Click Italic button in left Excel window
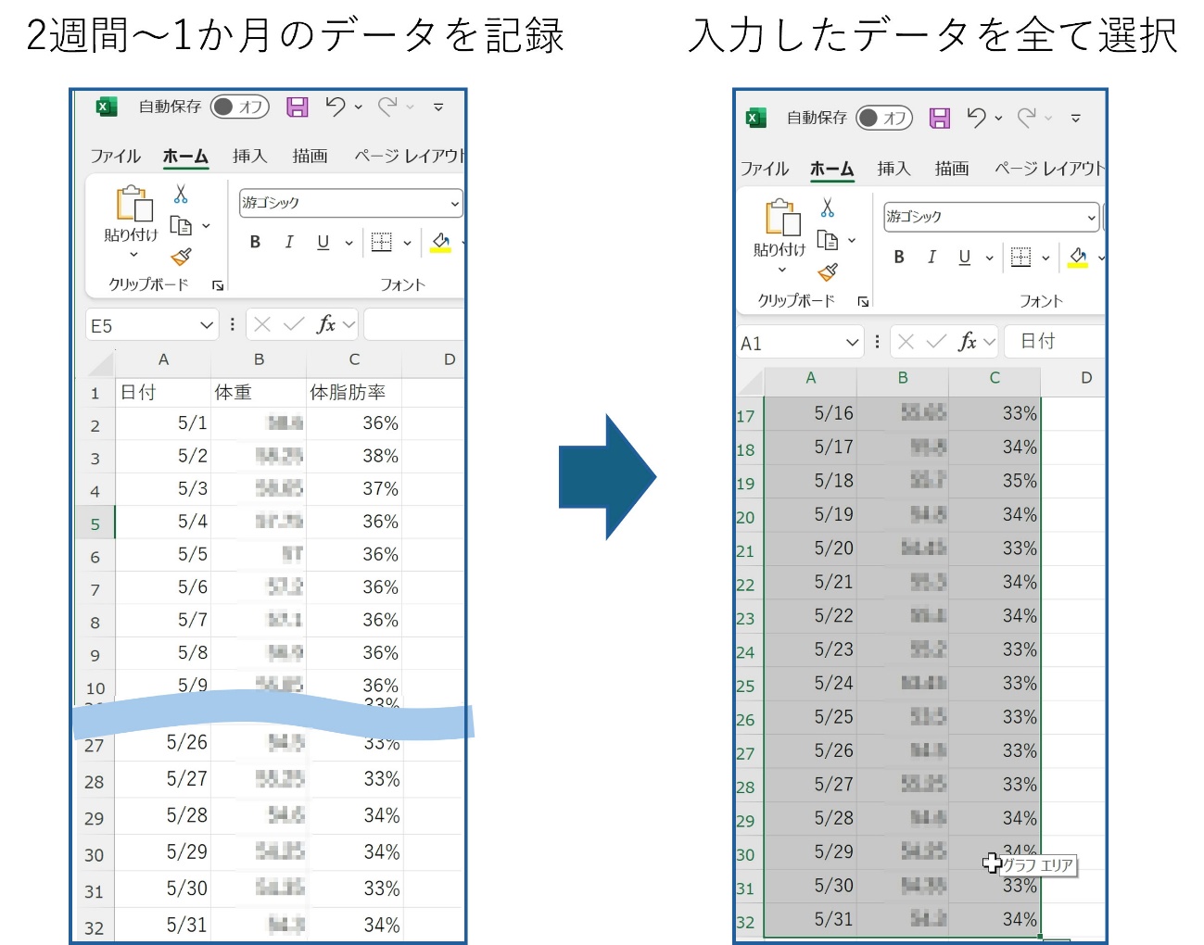 (x=289, y=243)
